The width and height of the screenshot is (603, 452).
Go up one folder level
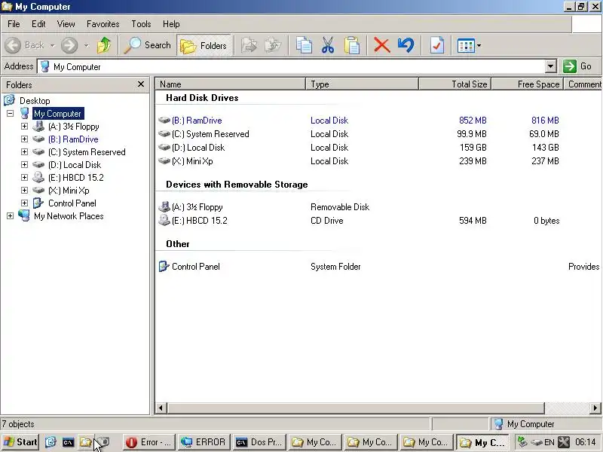pyautogui.click(x=104, y=45)
